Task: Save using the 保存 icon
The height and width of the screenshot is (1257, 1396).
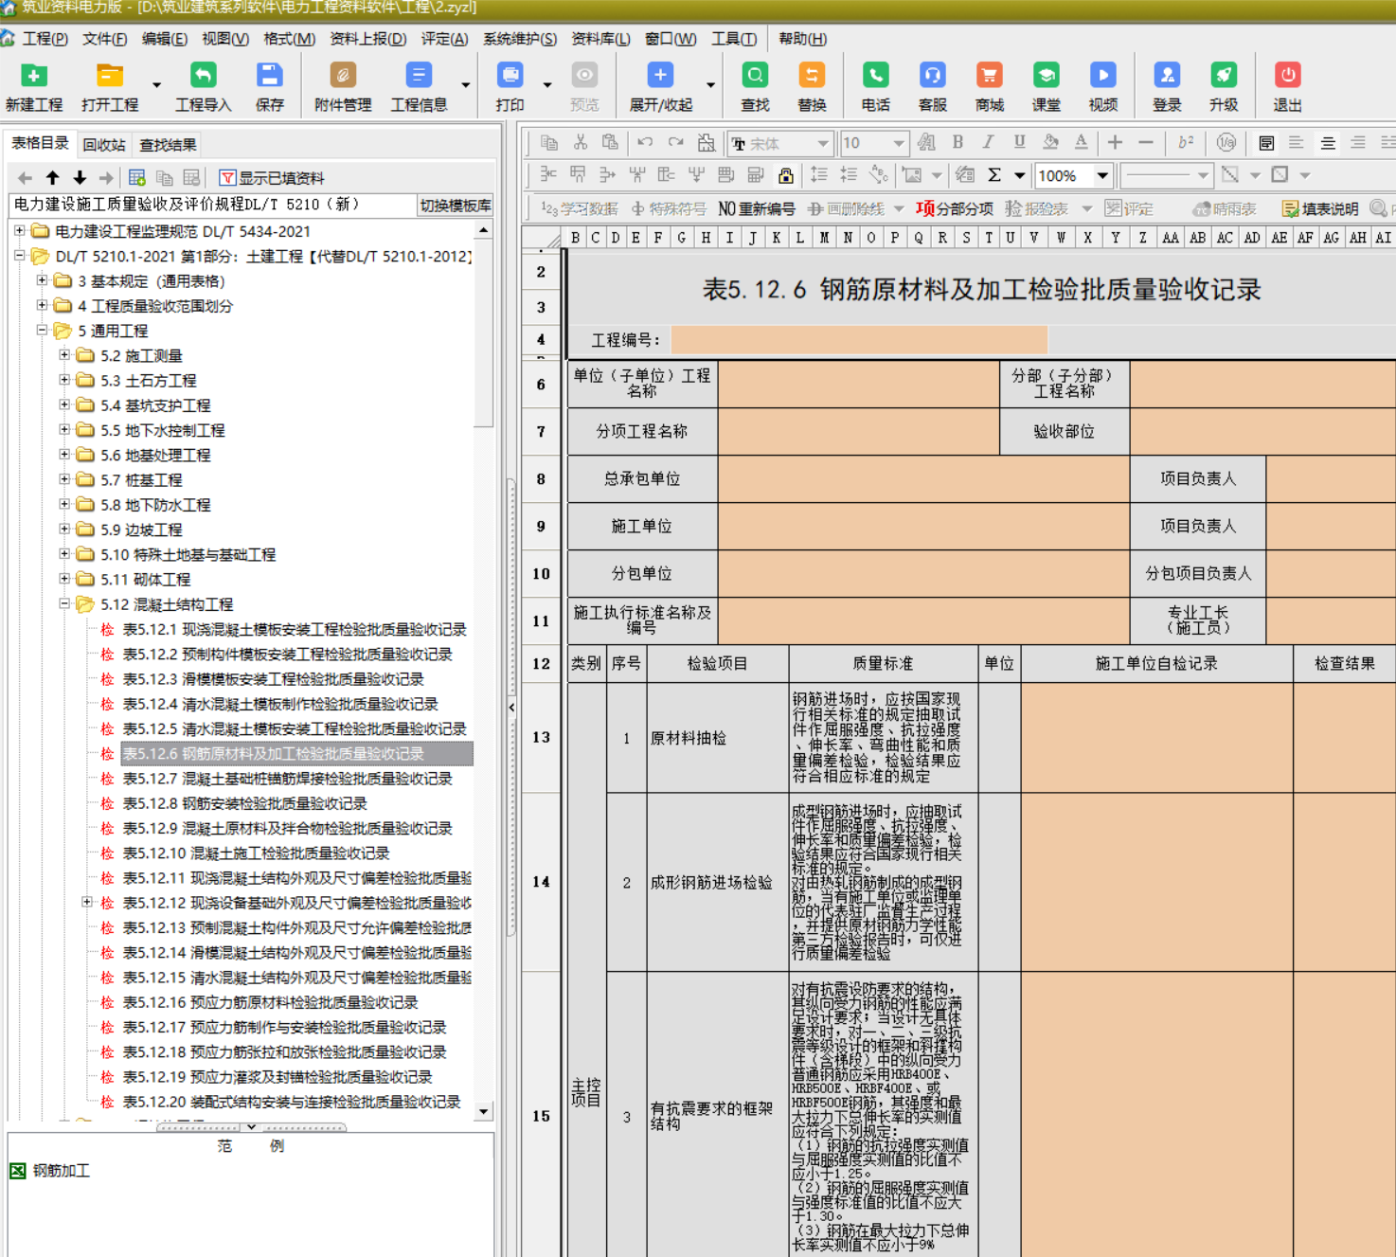Action: (270, 76)
